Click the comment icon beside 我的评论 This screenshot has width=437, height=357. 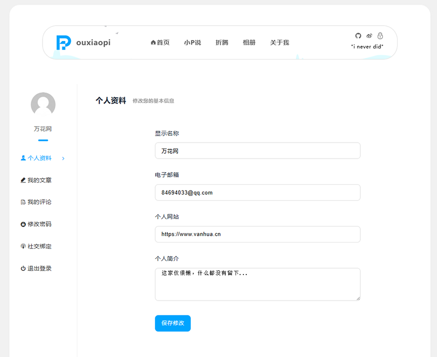pos(23,202)
